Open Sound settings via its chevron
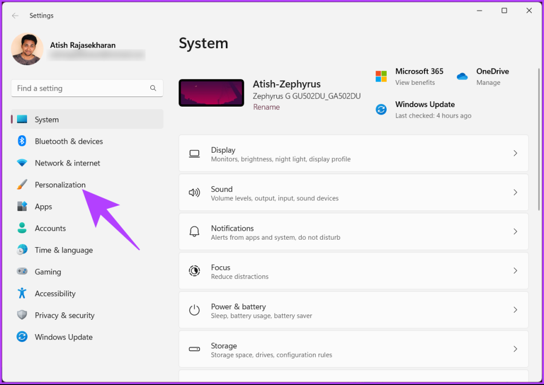This screenshot has width=544, height=385. tap(515, 192)
